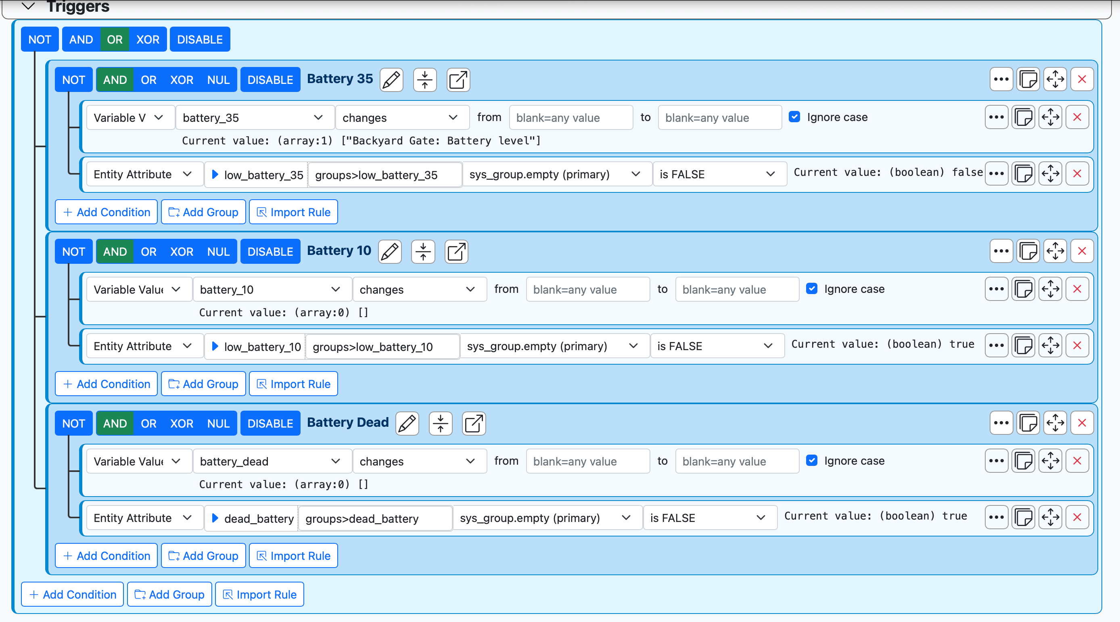
Task: Move the Battery Dead group
Action: [x=1055, y=423]
